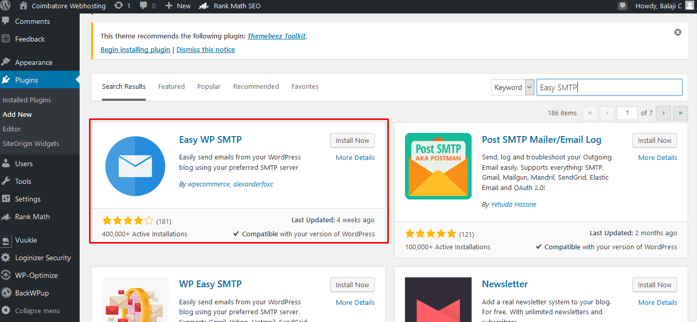Go to Installed Plugins

(x=27, y=100)
